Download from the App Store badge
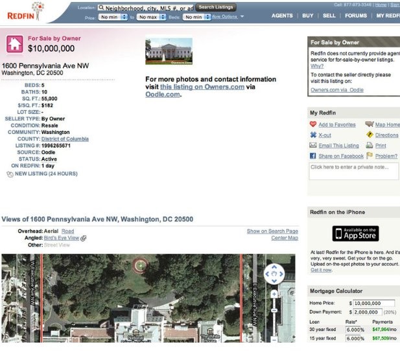 (x=355, y=234)
